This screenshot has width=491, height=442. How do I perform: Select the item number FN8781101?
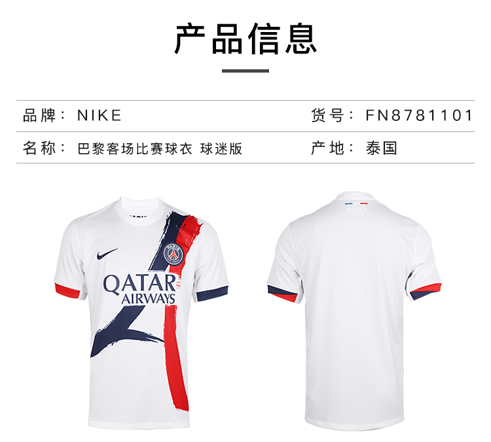[x=419, y=116]
